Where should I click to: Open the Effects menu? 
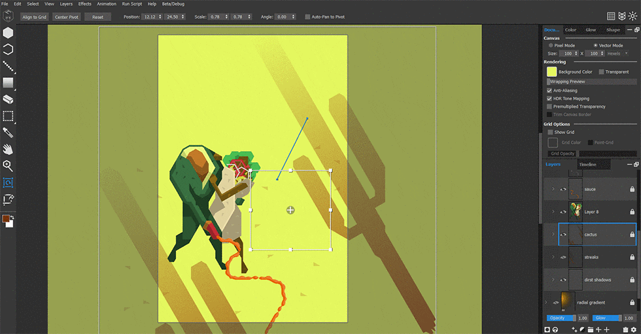(85, 4)
